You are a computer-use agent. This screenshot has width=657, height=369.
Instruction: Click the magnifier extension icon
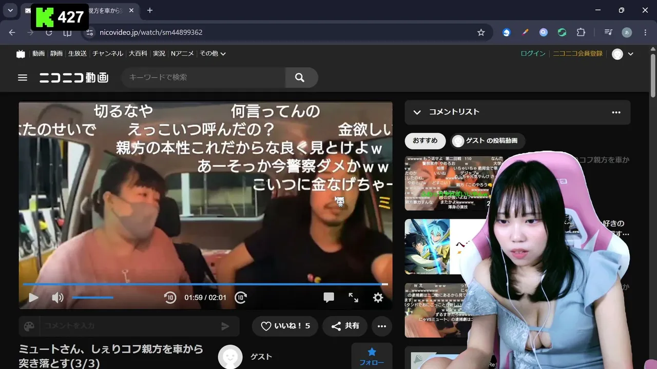544,32
